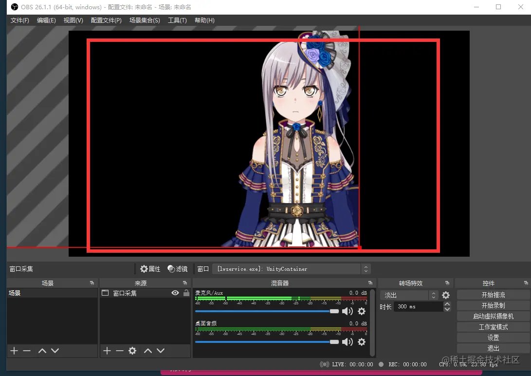This screenshot has height=376, width=531.
Task: Enable 工作室模式 studio mode
Action: coord(493,327)
